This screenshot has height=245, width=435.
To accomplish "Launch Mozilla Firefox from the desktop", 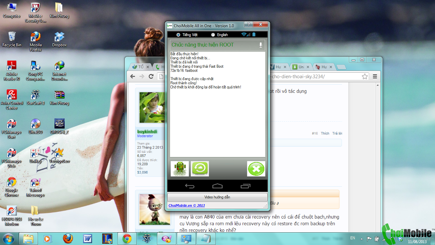I will click(x=36, y=42).
